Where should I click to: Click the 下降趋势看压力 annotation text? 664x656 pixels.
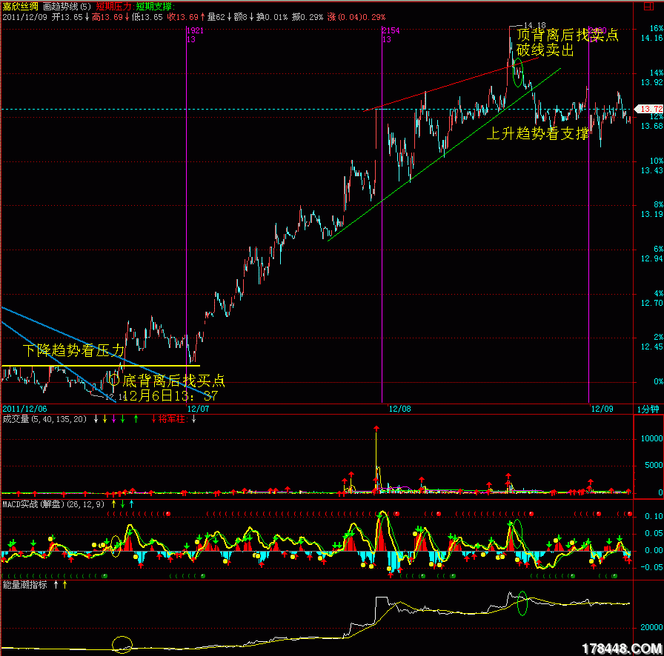(x=73, y=350)
